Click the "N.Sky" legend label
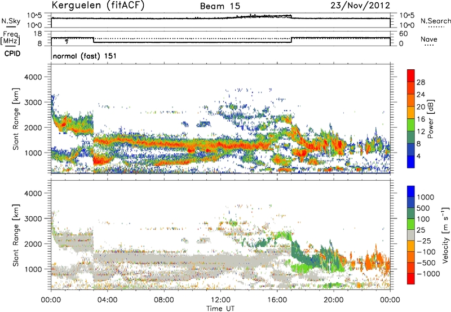The height and width of the screenshot is (312, 451). point(11,21)
